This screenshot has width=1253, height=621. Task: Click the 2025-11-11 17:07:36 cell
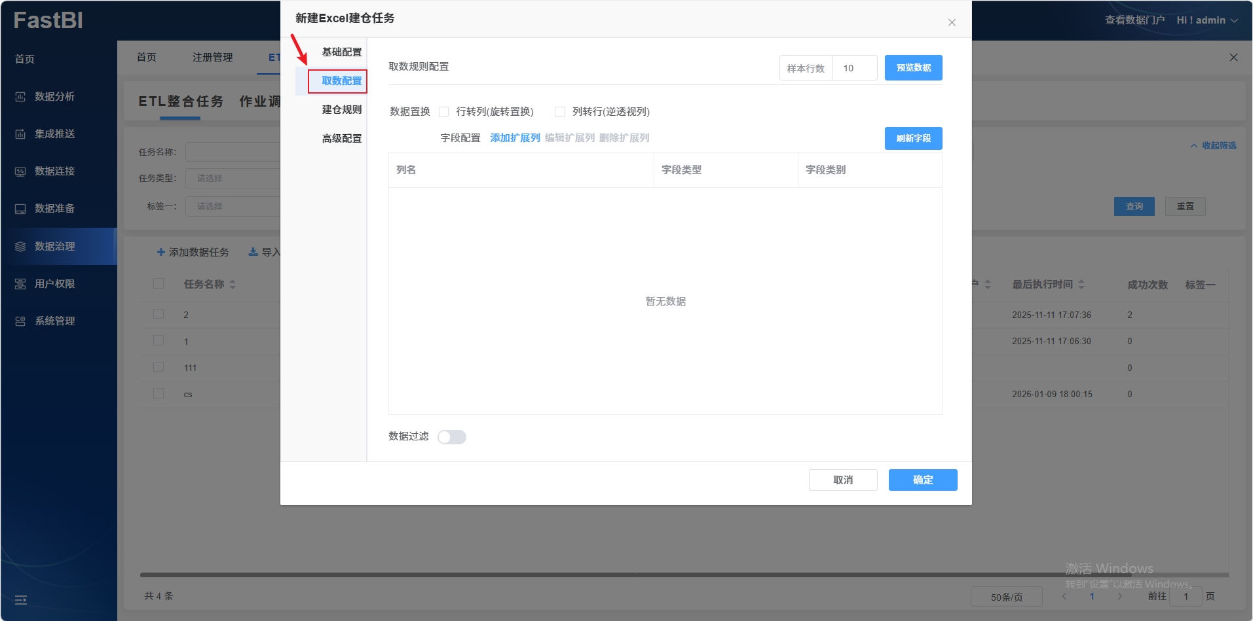click(1051, 315)
